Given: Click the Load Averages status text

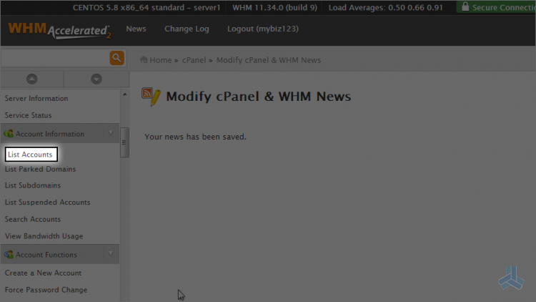Looking at the screenshot, I should (386, 8).
